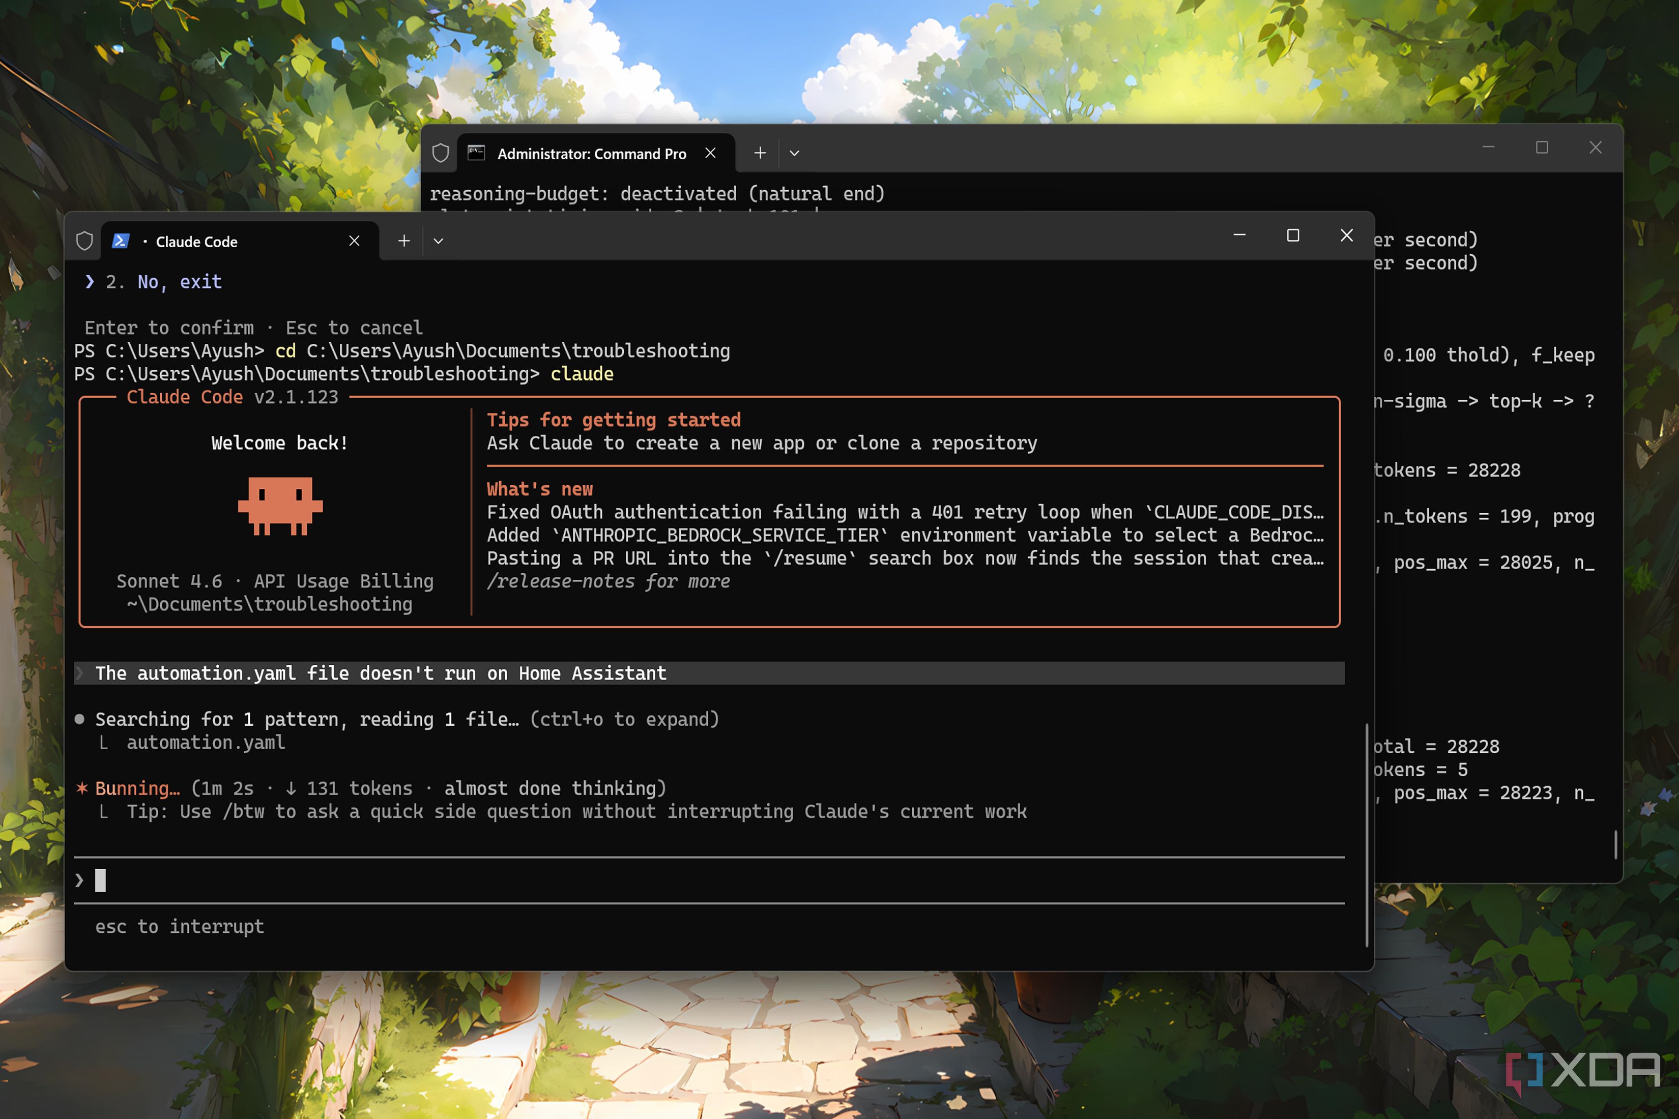
Task: Close the Administrator: Command Prompt tab
Action: [x=710, y=153]
